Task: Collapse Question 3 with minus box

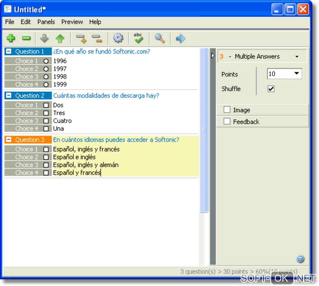Action: [x=8, y=139]
